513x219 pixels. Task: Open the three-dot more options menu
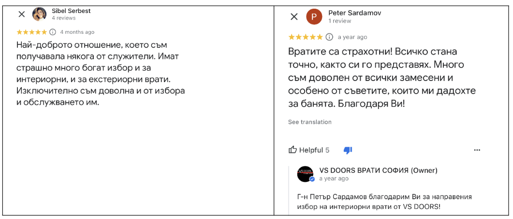point(477,150)
